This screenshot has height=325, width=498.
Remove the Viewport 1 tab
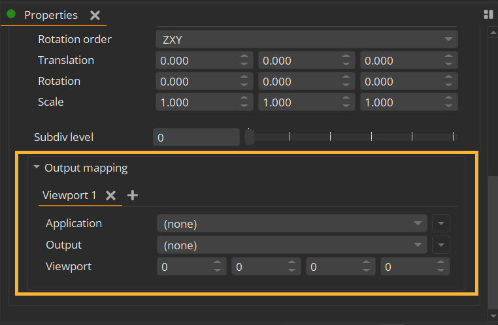click(x=110, y=195)
